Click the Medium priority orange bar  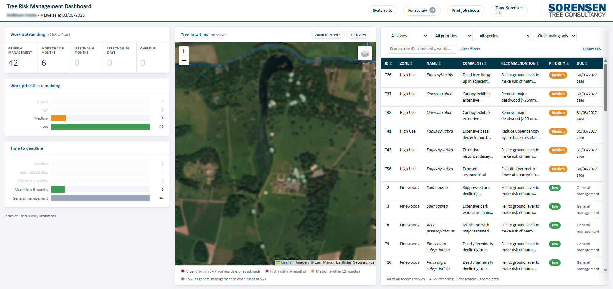pyautogui.click(x=59, y=118)
